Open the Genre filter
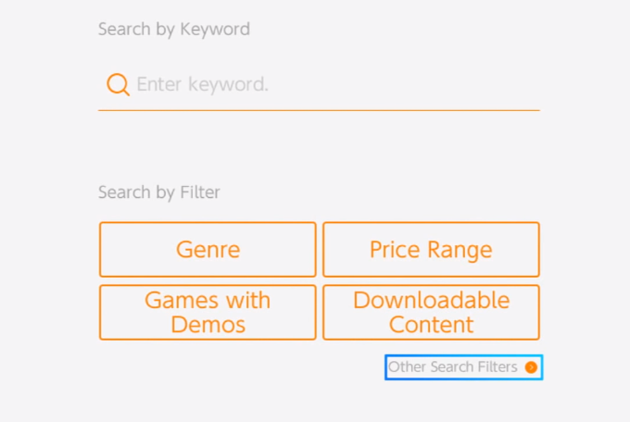 coord(208,249)
